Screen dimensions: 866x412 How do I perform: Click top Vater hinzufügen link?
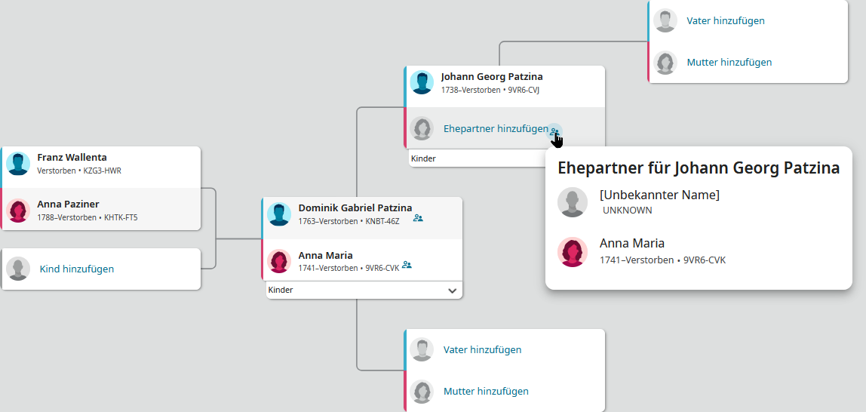point(726,21)
